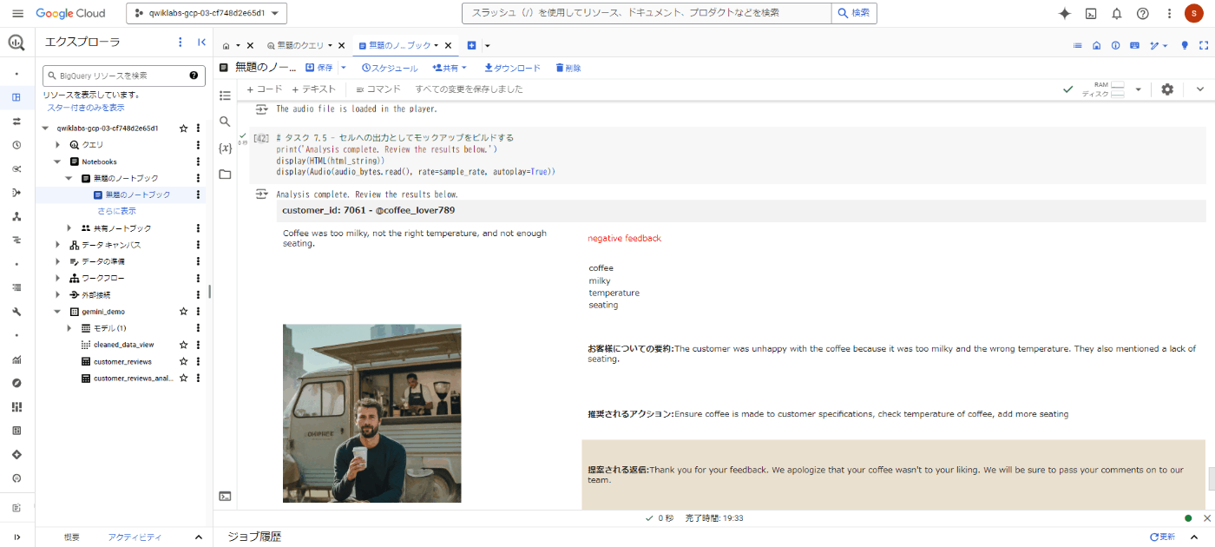1215x547 pixels.
Task: Open the 共有 share menu
Action: click(450, 68)
